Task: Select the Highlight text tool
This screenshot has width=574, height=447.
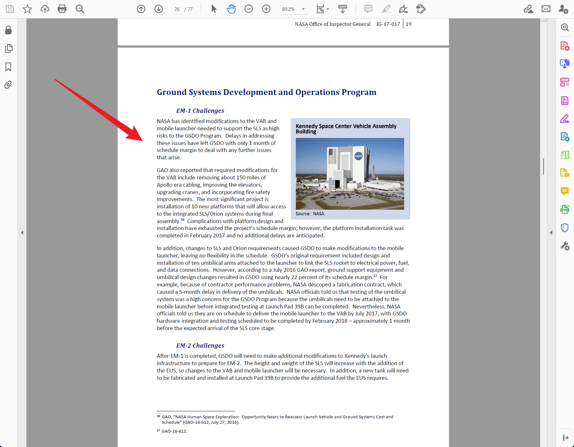Action: coord(386,9)
